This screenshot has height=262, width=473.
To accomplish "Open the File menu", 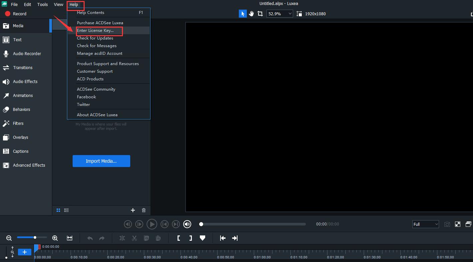I will click(14, 4).
